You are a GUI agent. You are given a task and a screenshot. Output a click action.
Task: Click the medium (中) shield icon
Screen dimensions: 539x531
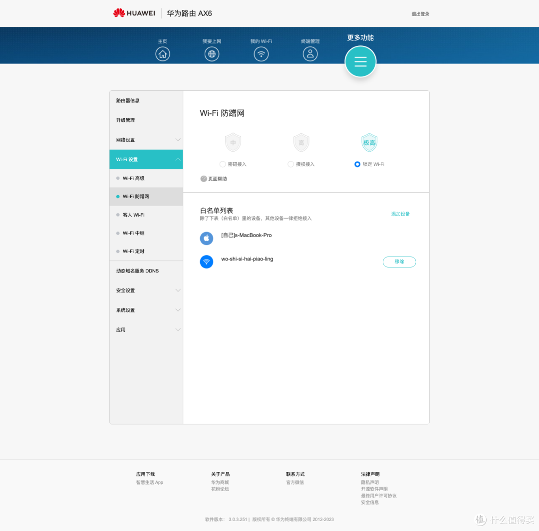pyautogui.click(x=233, y=142)
